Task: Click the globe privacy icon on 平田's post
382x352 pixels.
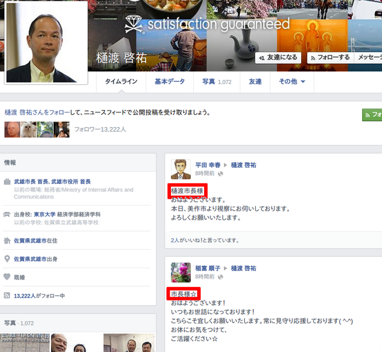Action: pos(221,174)
